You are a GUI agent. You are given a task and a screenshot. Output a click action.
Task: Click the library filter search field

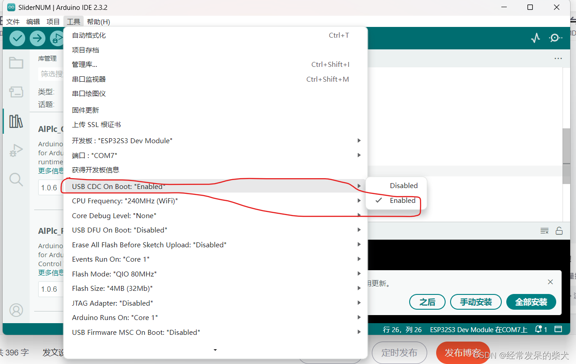click(x=51, y=74)
